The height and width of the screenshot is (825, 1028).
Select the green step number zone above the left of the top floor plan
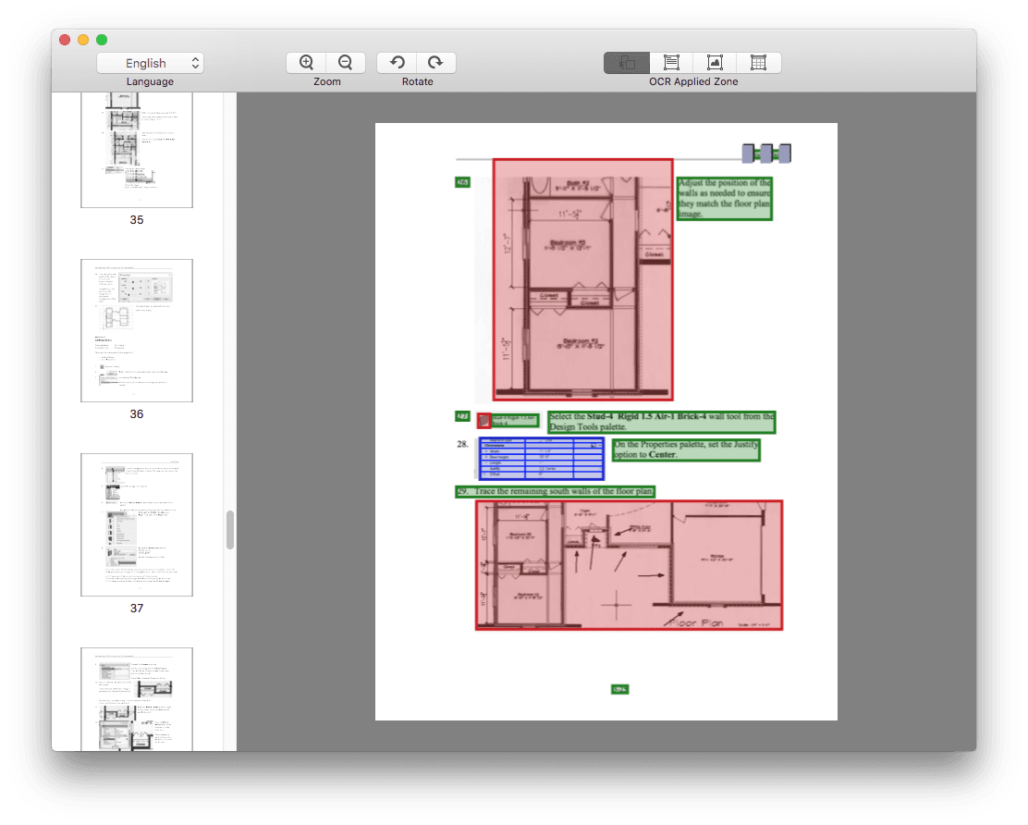click(x=462, y=182)
